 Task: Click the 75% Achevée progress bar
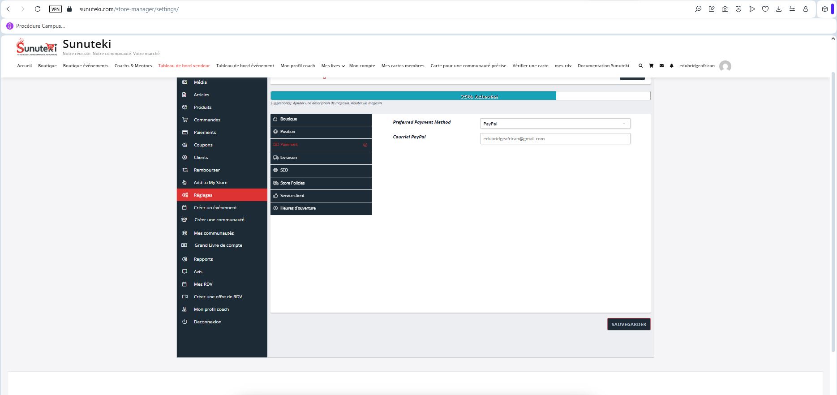pyautogui.click(x=460, y=96)
